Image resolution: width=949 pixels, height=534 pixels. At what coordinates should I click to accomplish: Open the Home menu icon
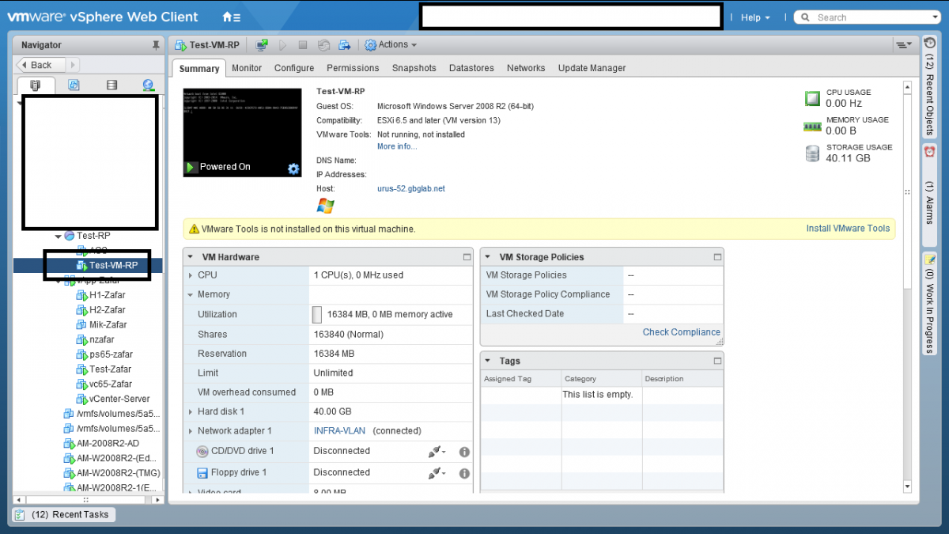pyautogui.click(x=231, y=17)
